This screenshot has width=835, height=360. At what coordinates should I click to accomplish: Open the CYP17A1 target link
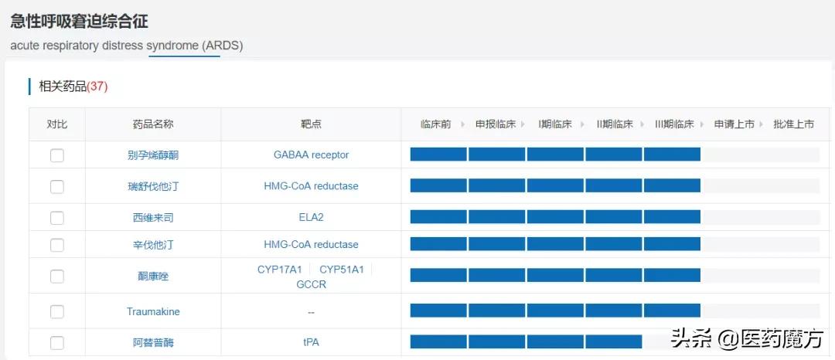pos(280,270)
